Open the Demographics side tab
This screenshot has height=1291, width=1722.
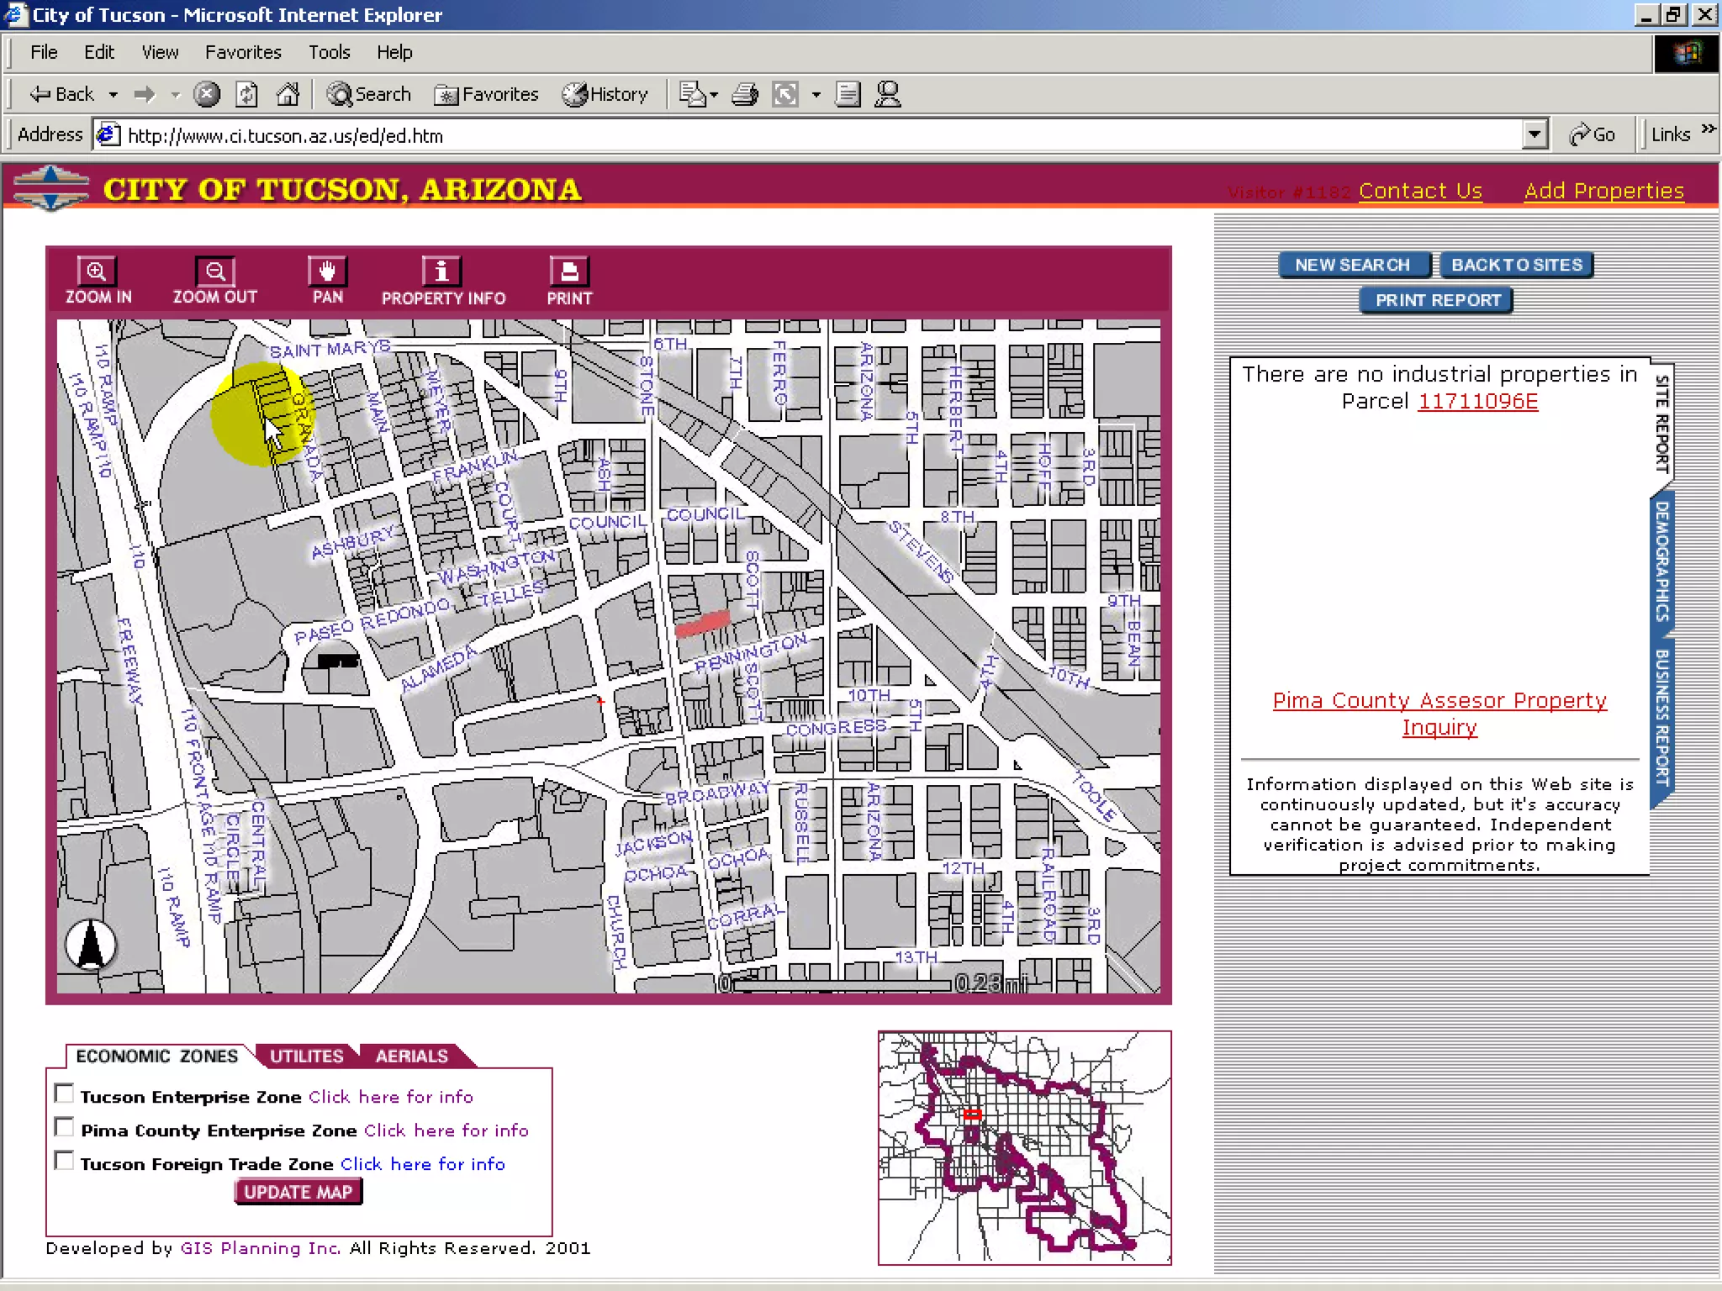click(1662, 561)
